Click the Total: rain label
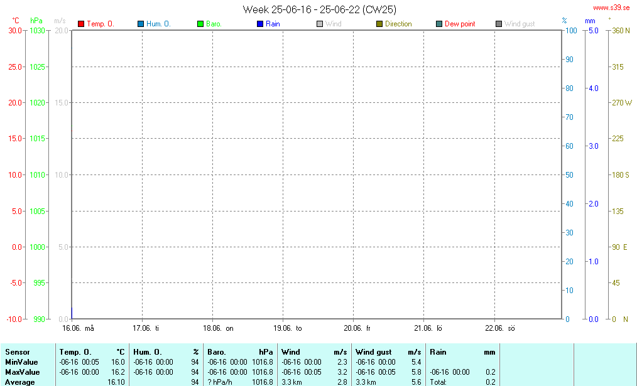Viewport: 637px width, 386px height. point(438,382)
